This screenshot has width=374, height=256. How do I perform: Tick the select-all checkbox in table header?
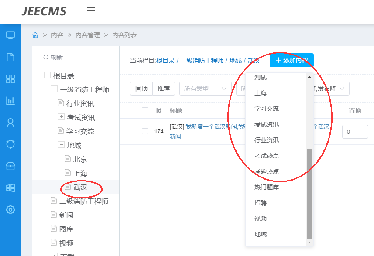tap(145, 110)
